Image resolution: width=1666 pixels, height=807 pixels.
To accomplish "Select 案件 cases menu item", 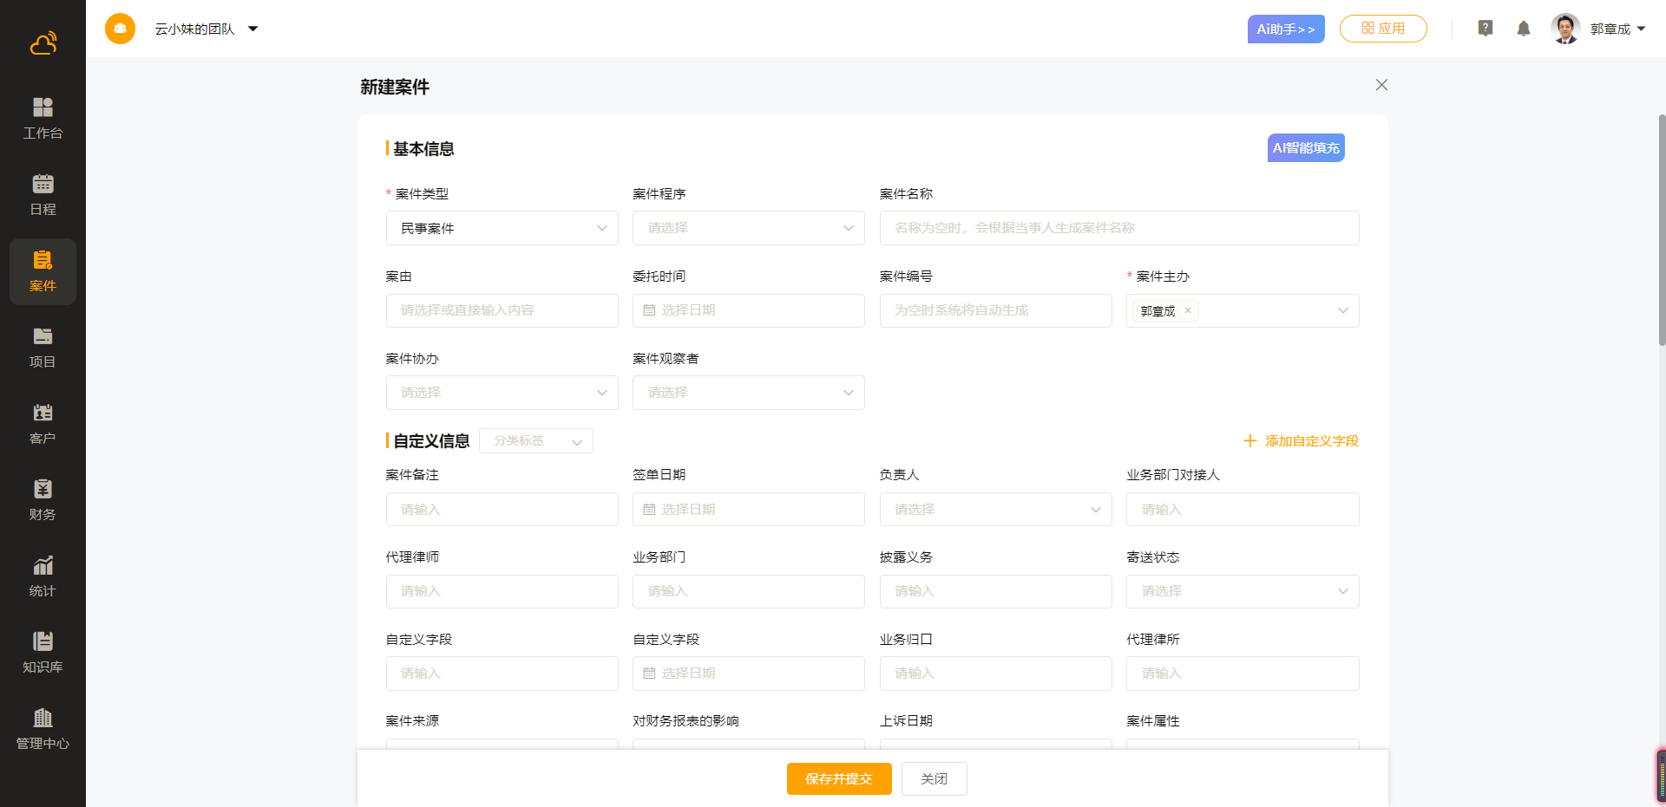I will [43, 271].
